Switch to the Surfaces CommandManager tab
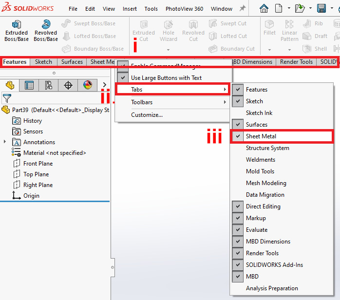The image size is (340, 300). pos(72,62)
